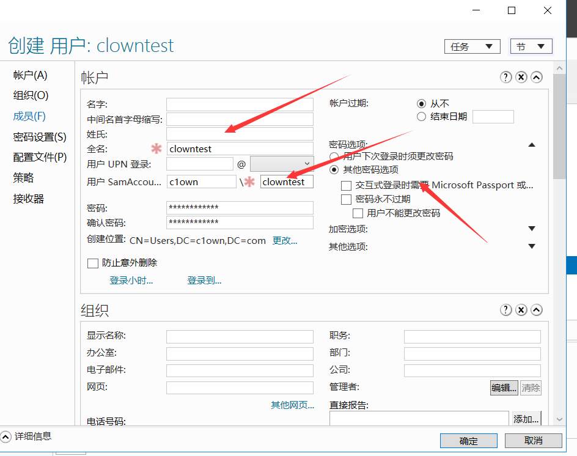Viewport: 577px width, 456px height.
Task: Collapse 密码选项 with its triangle icon
Action: click(531, 145)
